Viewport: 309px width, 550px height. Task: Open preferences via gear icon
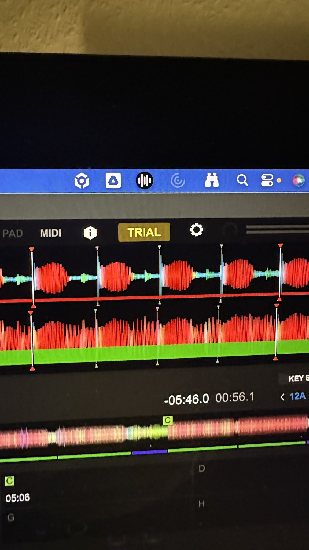(197, 230)
